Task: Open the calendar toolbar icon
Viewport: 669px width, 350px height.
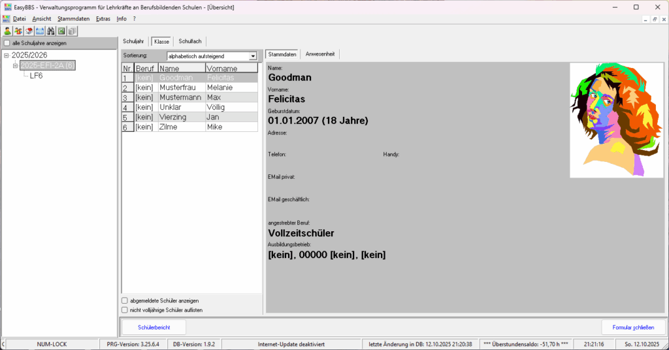Action: point(40,31)
